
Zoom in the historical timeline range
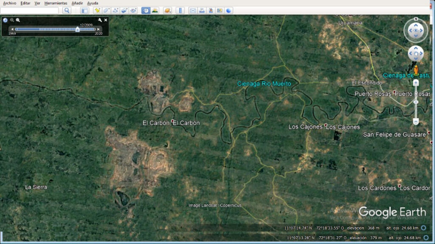click(x=18, y=20)
